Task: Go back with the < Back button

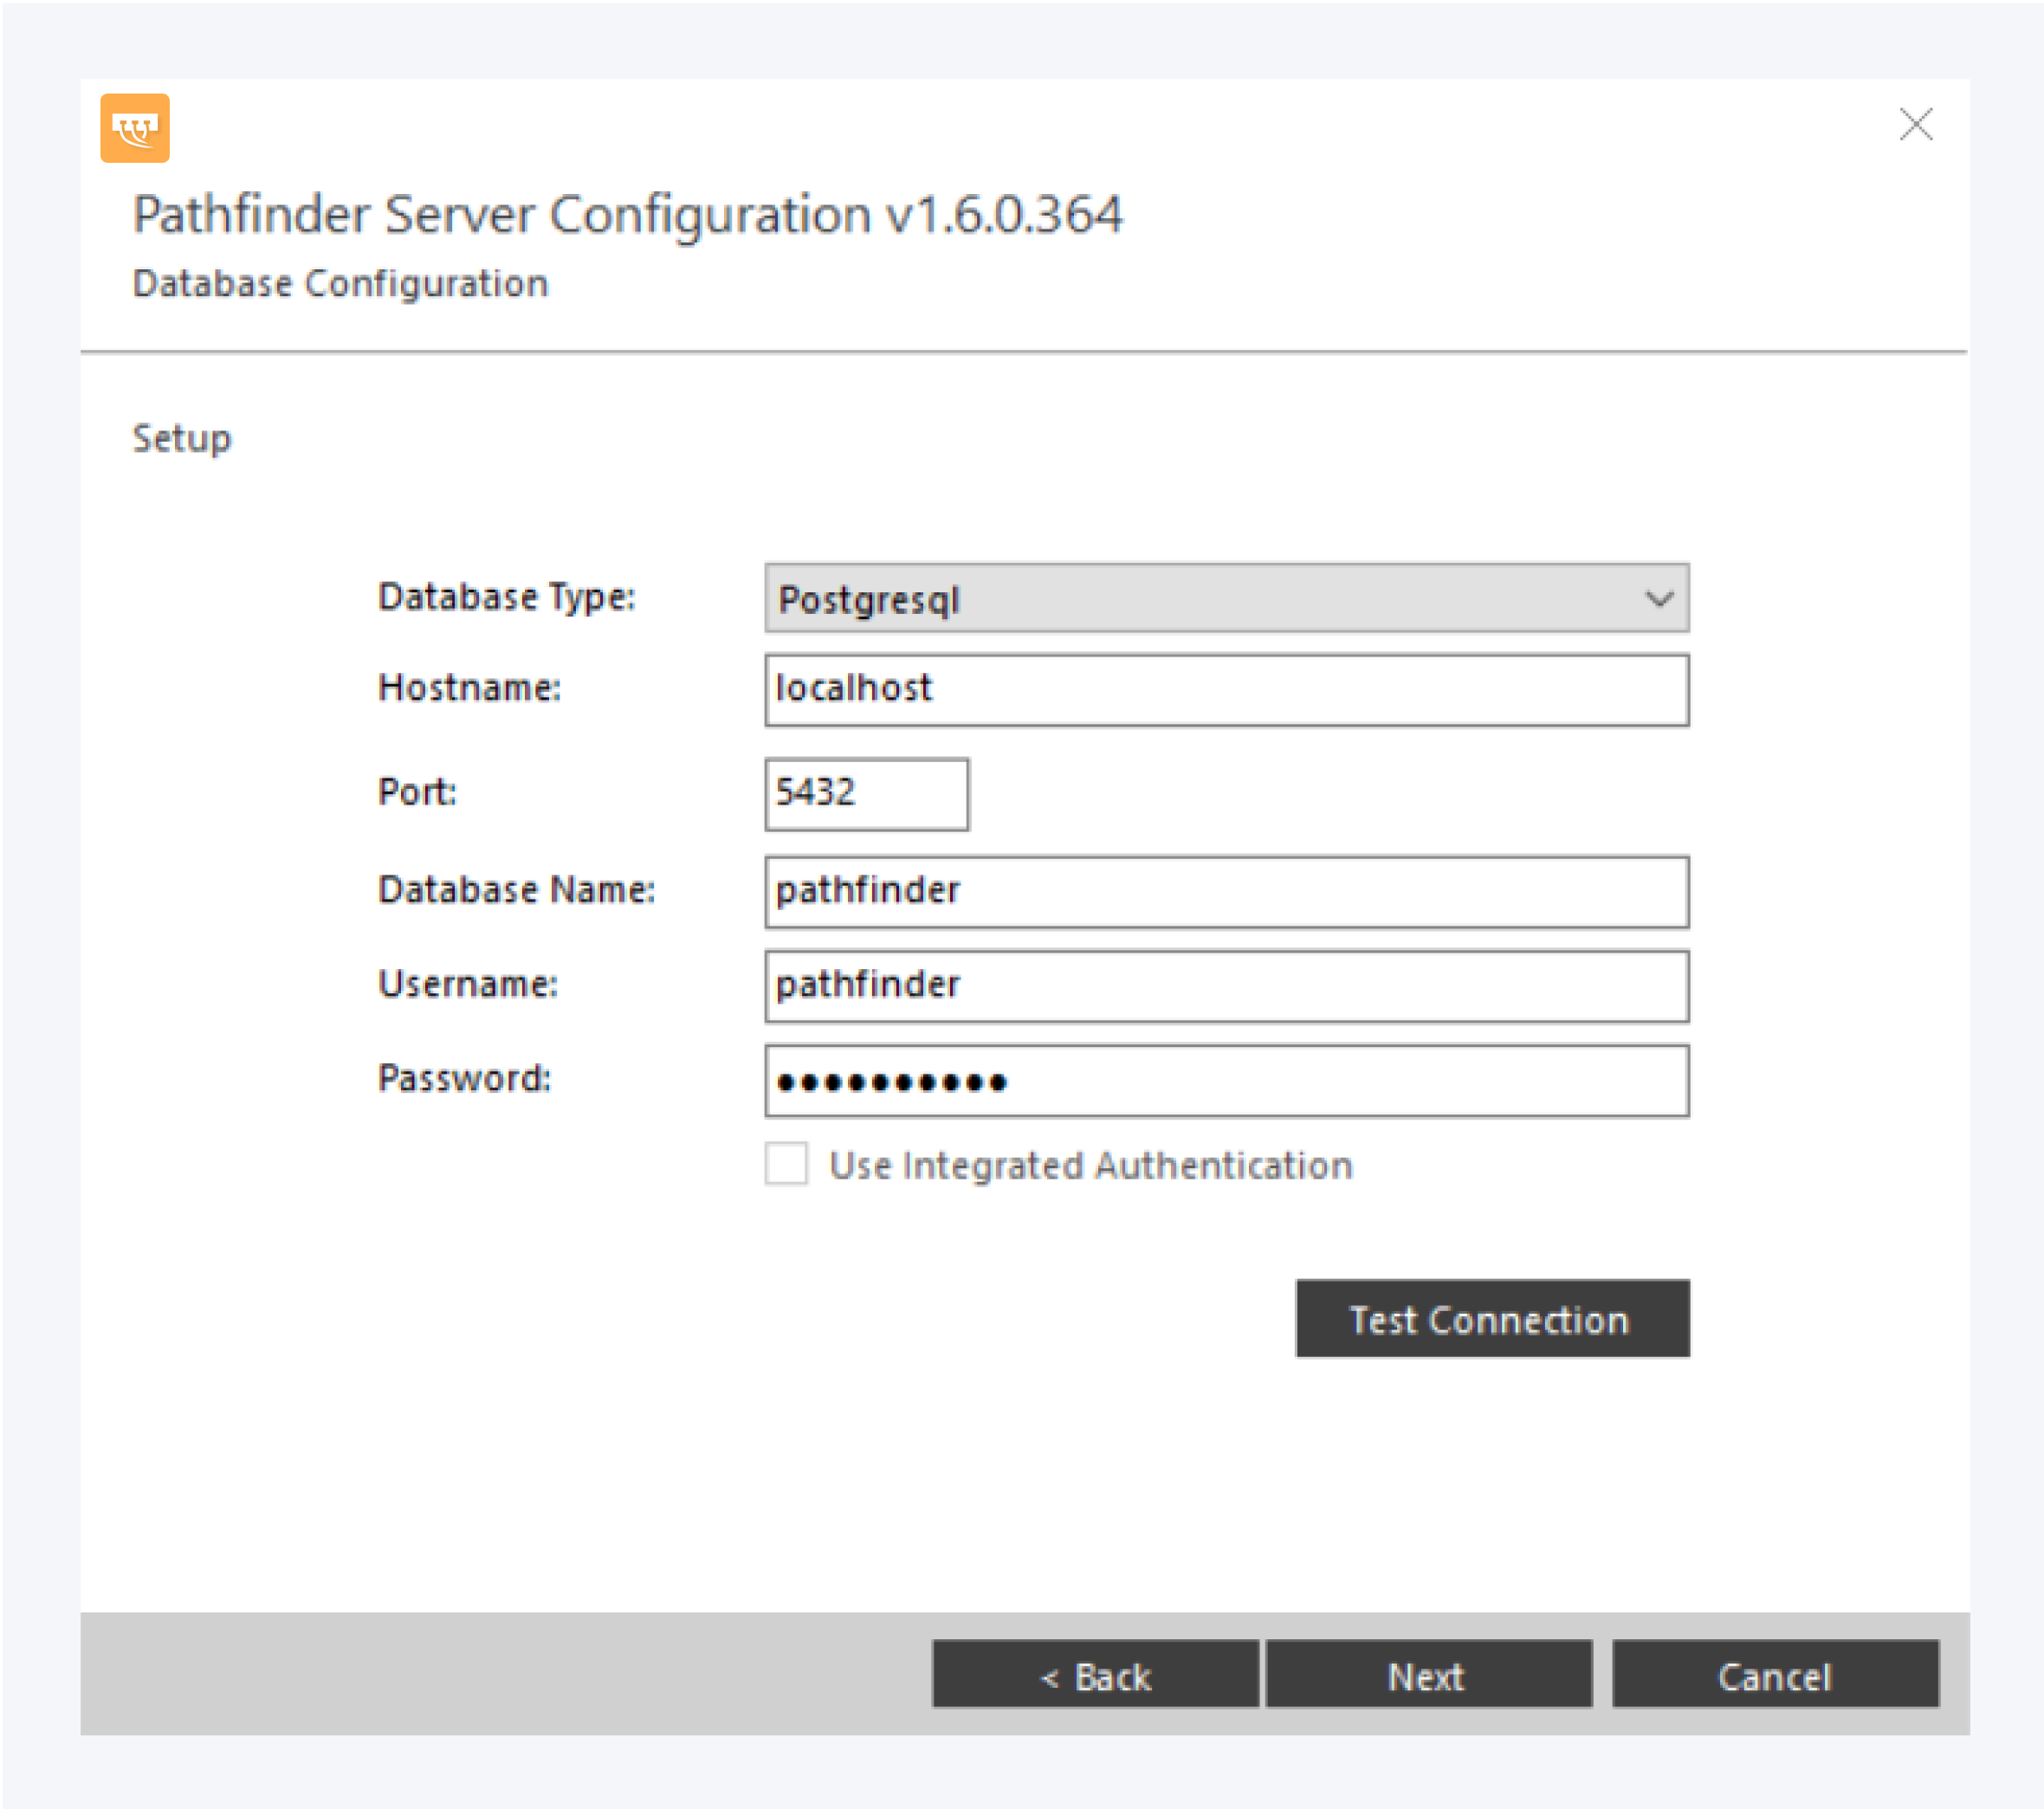Action: 1094,1675
